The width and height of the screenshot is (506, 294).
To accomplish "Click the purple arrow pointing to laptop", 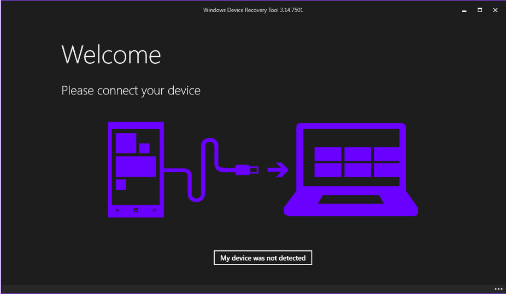I will (x=278, y=171).
